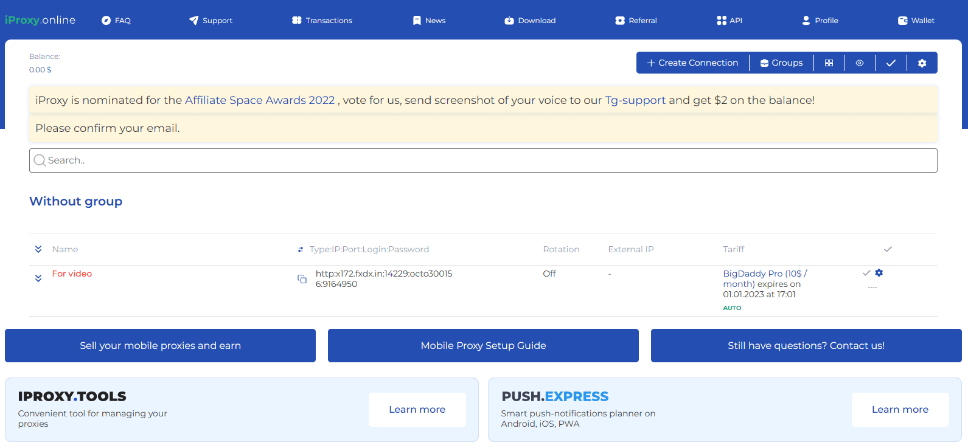968x448 pixels.
Task: Select the For video row checkmark
Action: (x=866, y=273)
